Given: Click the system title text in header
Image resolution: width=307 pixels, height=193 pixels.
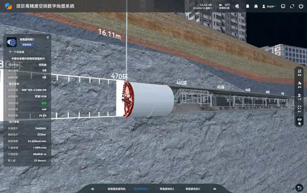Looking at the screenshot, I should tap(45, 6).
